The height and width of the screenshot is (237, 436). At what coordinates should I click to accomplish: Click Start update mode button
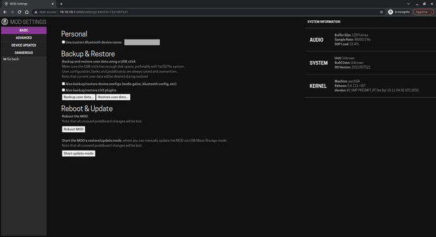click(x=78, y=153)
